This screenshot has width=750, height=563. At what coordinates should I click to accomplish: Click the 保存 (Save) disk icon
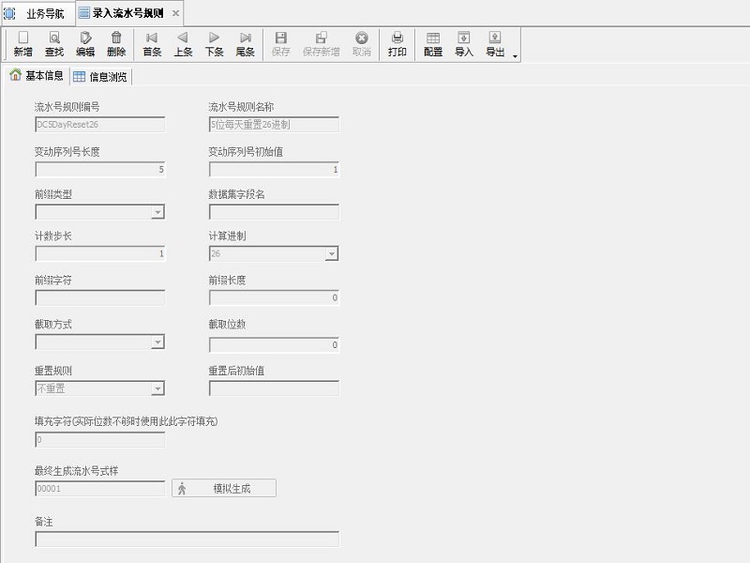tap(280, 44)
